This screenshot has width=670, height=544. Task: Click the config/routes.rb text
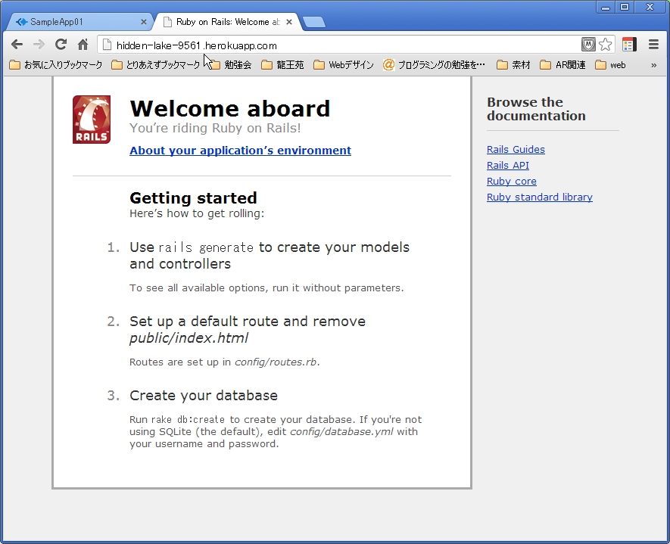coord(276,362)
